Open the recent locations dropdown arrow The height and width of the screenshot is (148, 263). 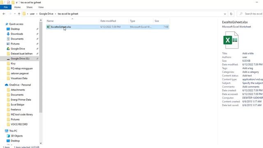pos(15,14)
